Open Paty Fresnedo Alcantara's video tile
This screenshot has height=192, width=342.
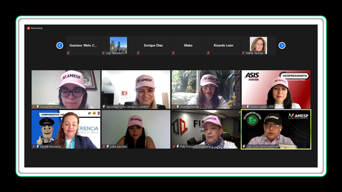(206, 129)
